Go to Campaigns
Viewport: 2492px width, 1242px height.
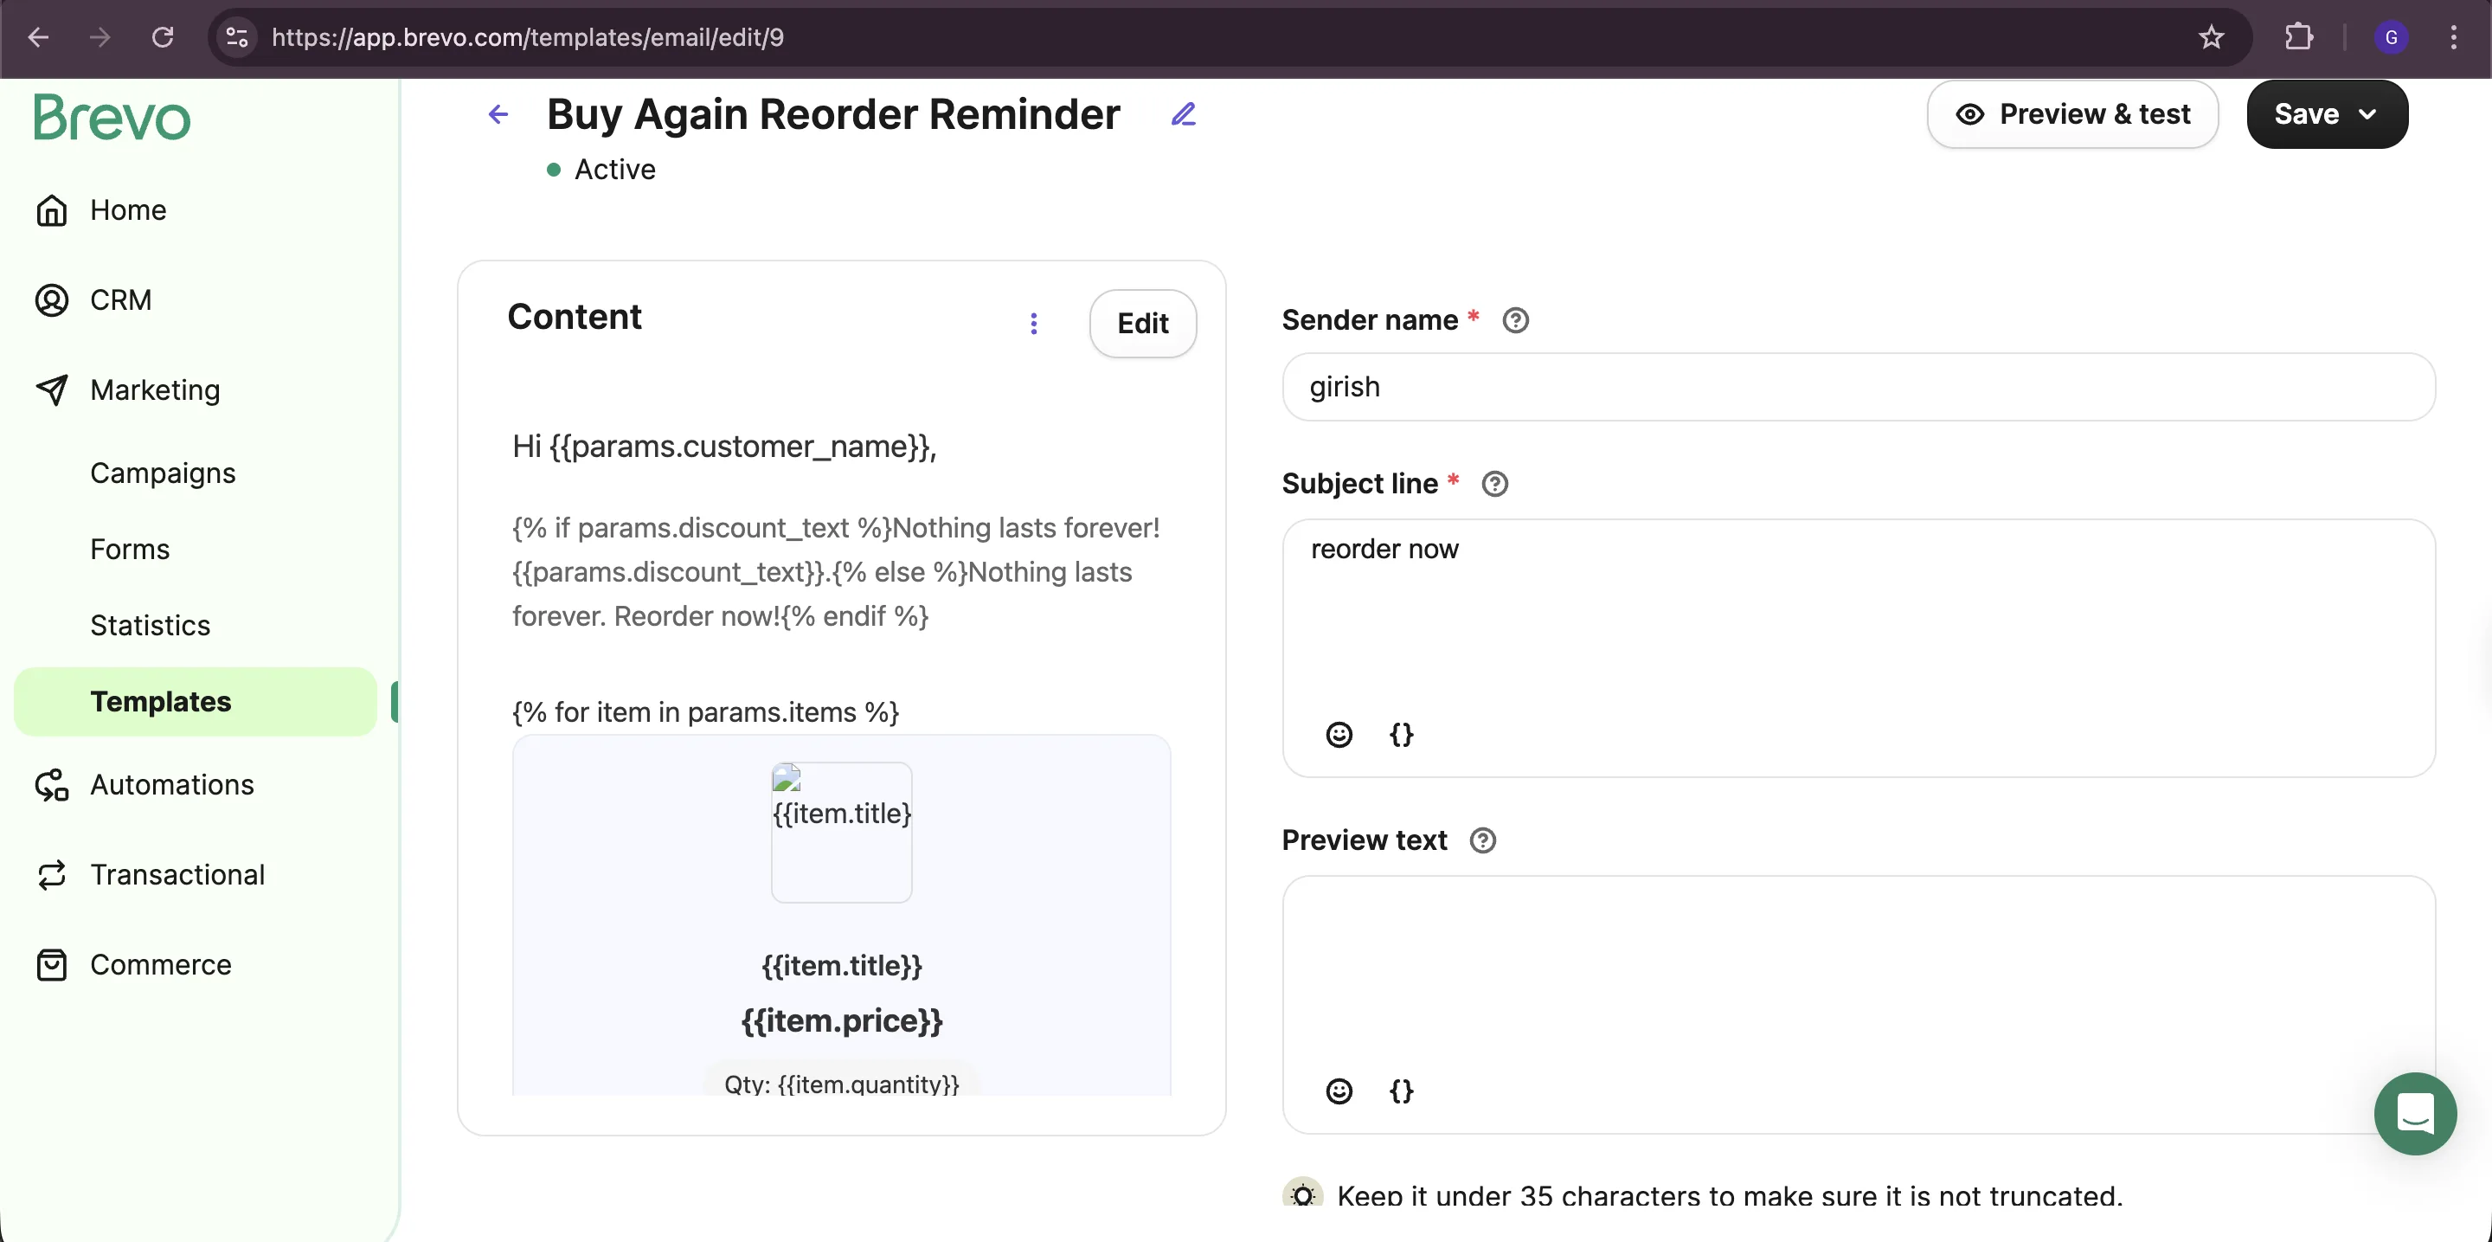click(x=163, y=473)
